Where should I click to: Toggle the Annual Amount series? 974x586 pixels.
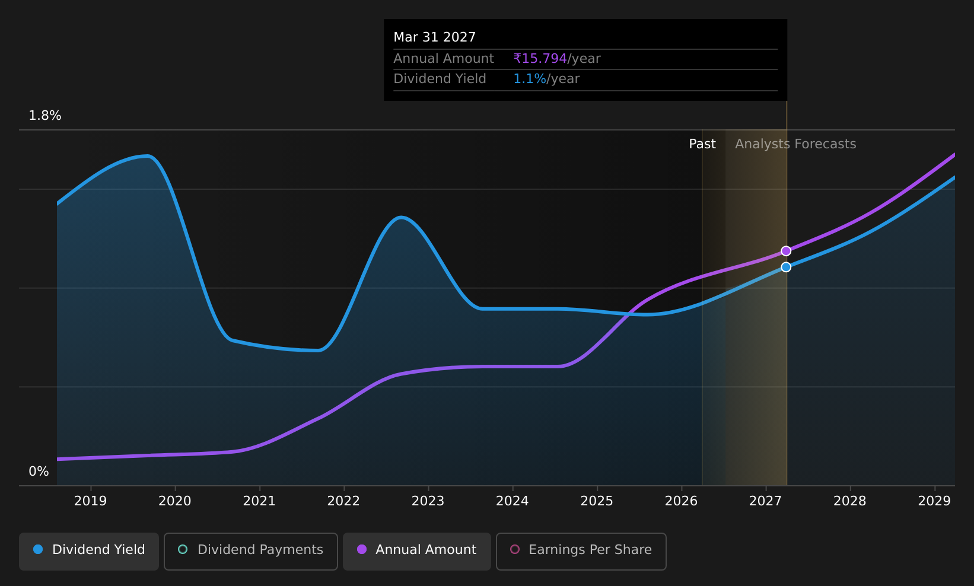point(417,551)
